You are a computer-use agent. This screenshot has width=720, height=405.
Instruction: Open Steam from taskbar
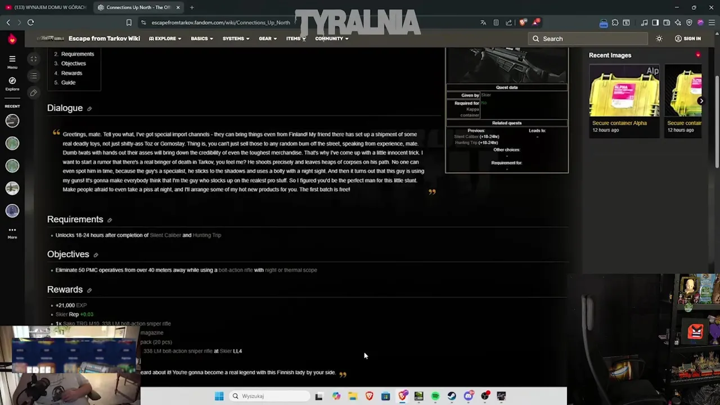tap(452, 396)
